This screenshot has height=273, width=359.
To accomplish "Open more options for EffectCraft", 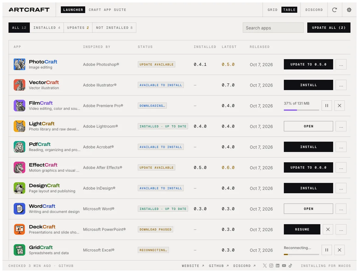I will [x=341, y=167].
